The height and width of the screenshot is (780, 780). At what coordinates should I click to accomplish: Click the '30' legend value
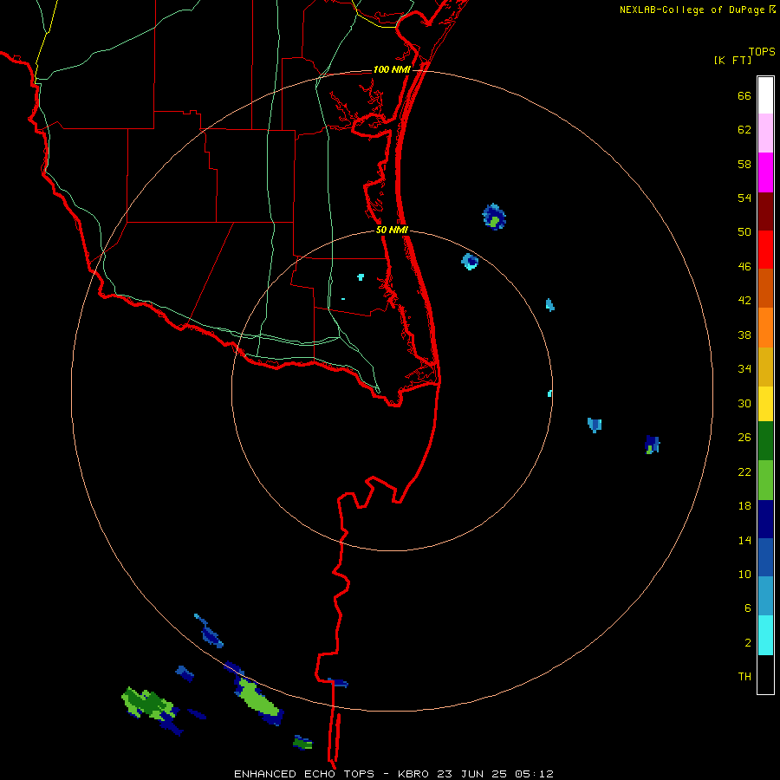coord(744,403)
